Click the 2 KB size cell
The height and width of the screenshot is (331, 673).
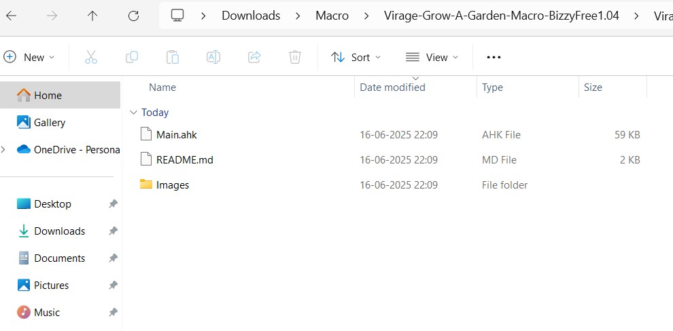coord(630,160)
